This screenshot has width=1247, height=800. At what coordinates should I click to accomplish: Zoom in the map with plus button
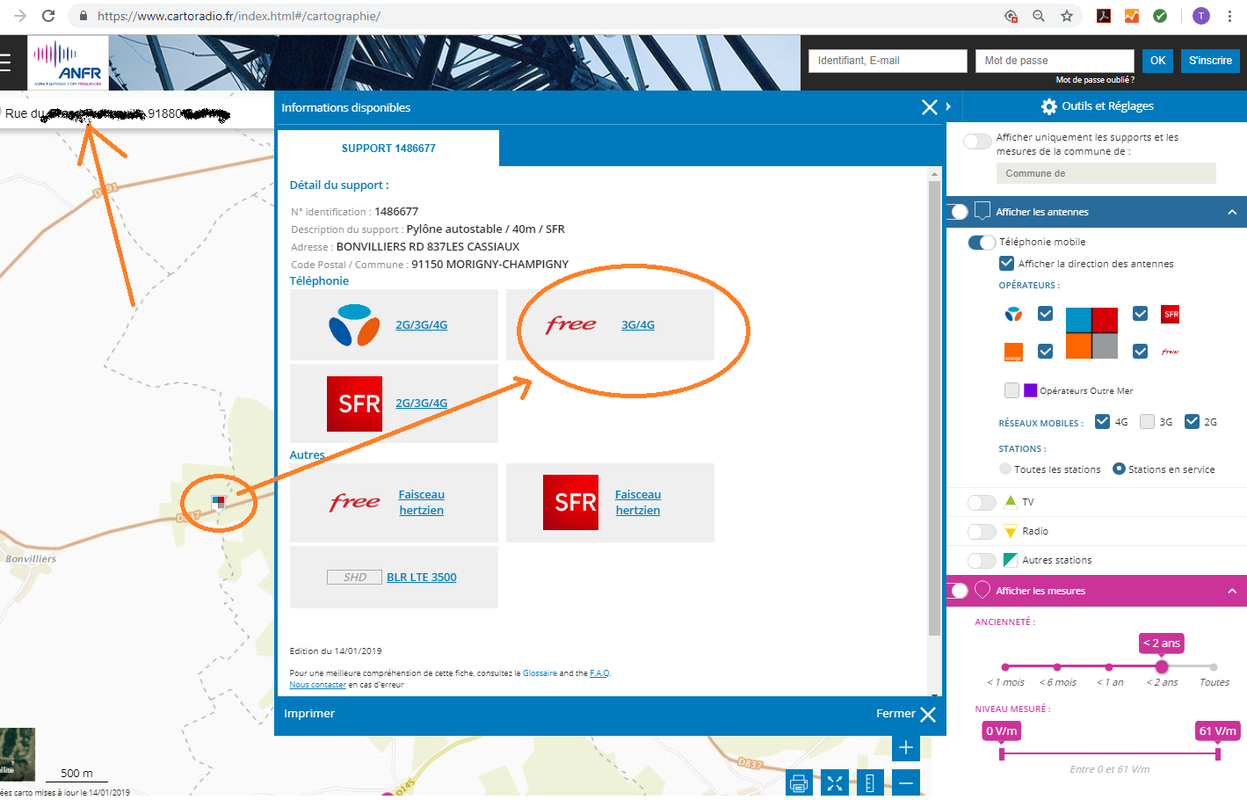(906, 747)
